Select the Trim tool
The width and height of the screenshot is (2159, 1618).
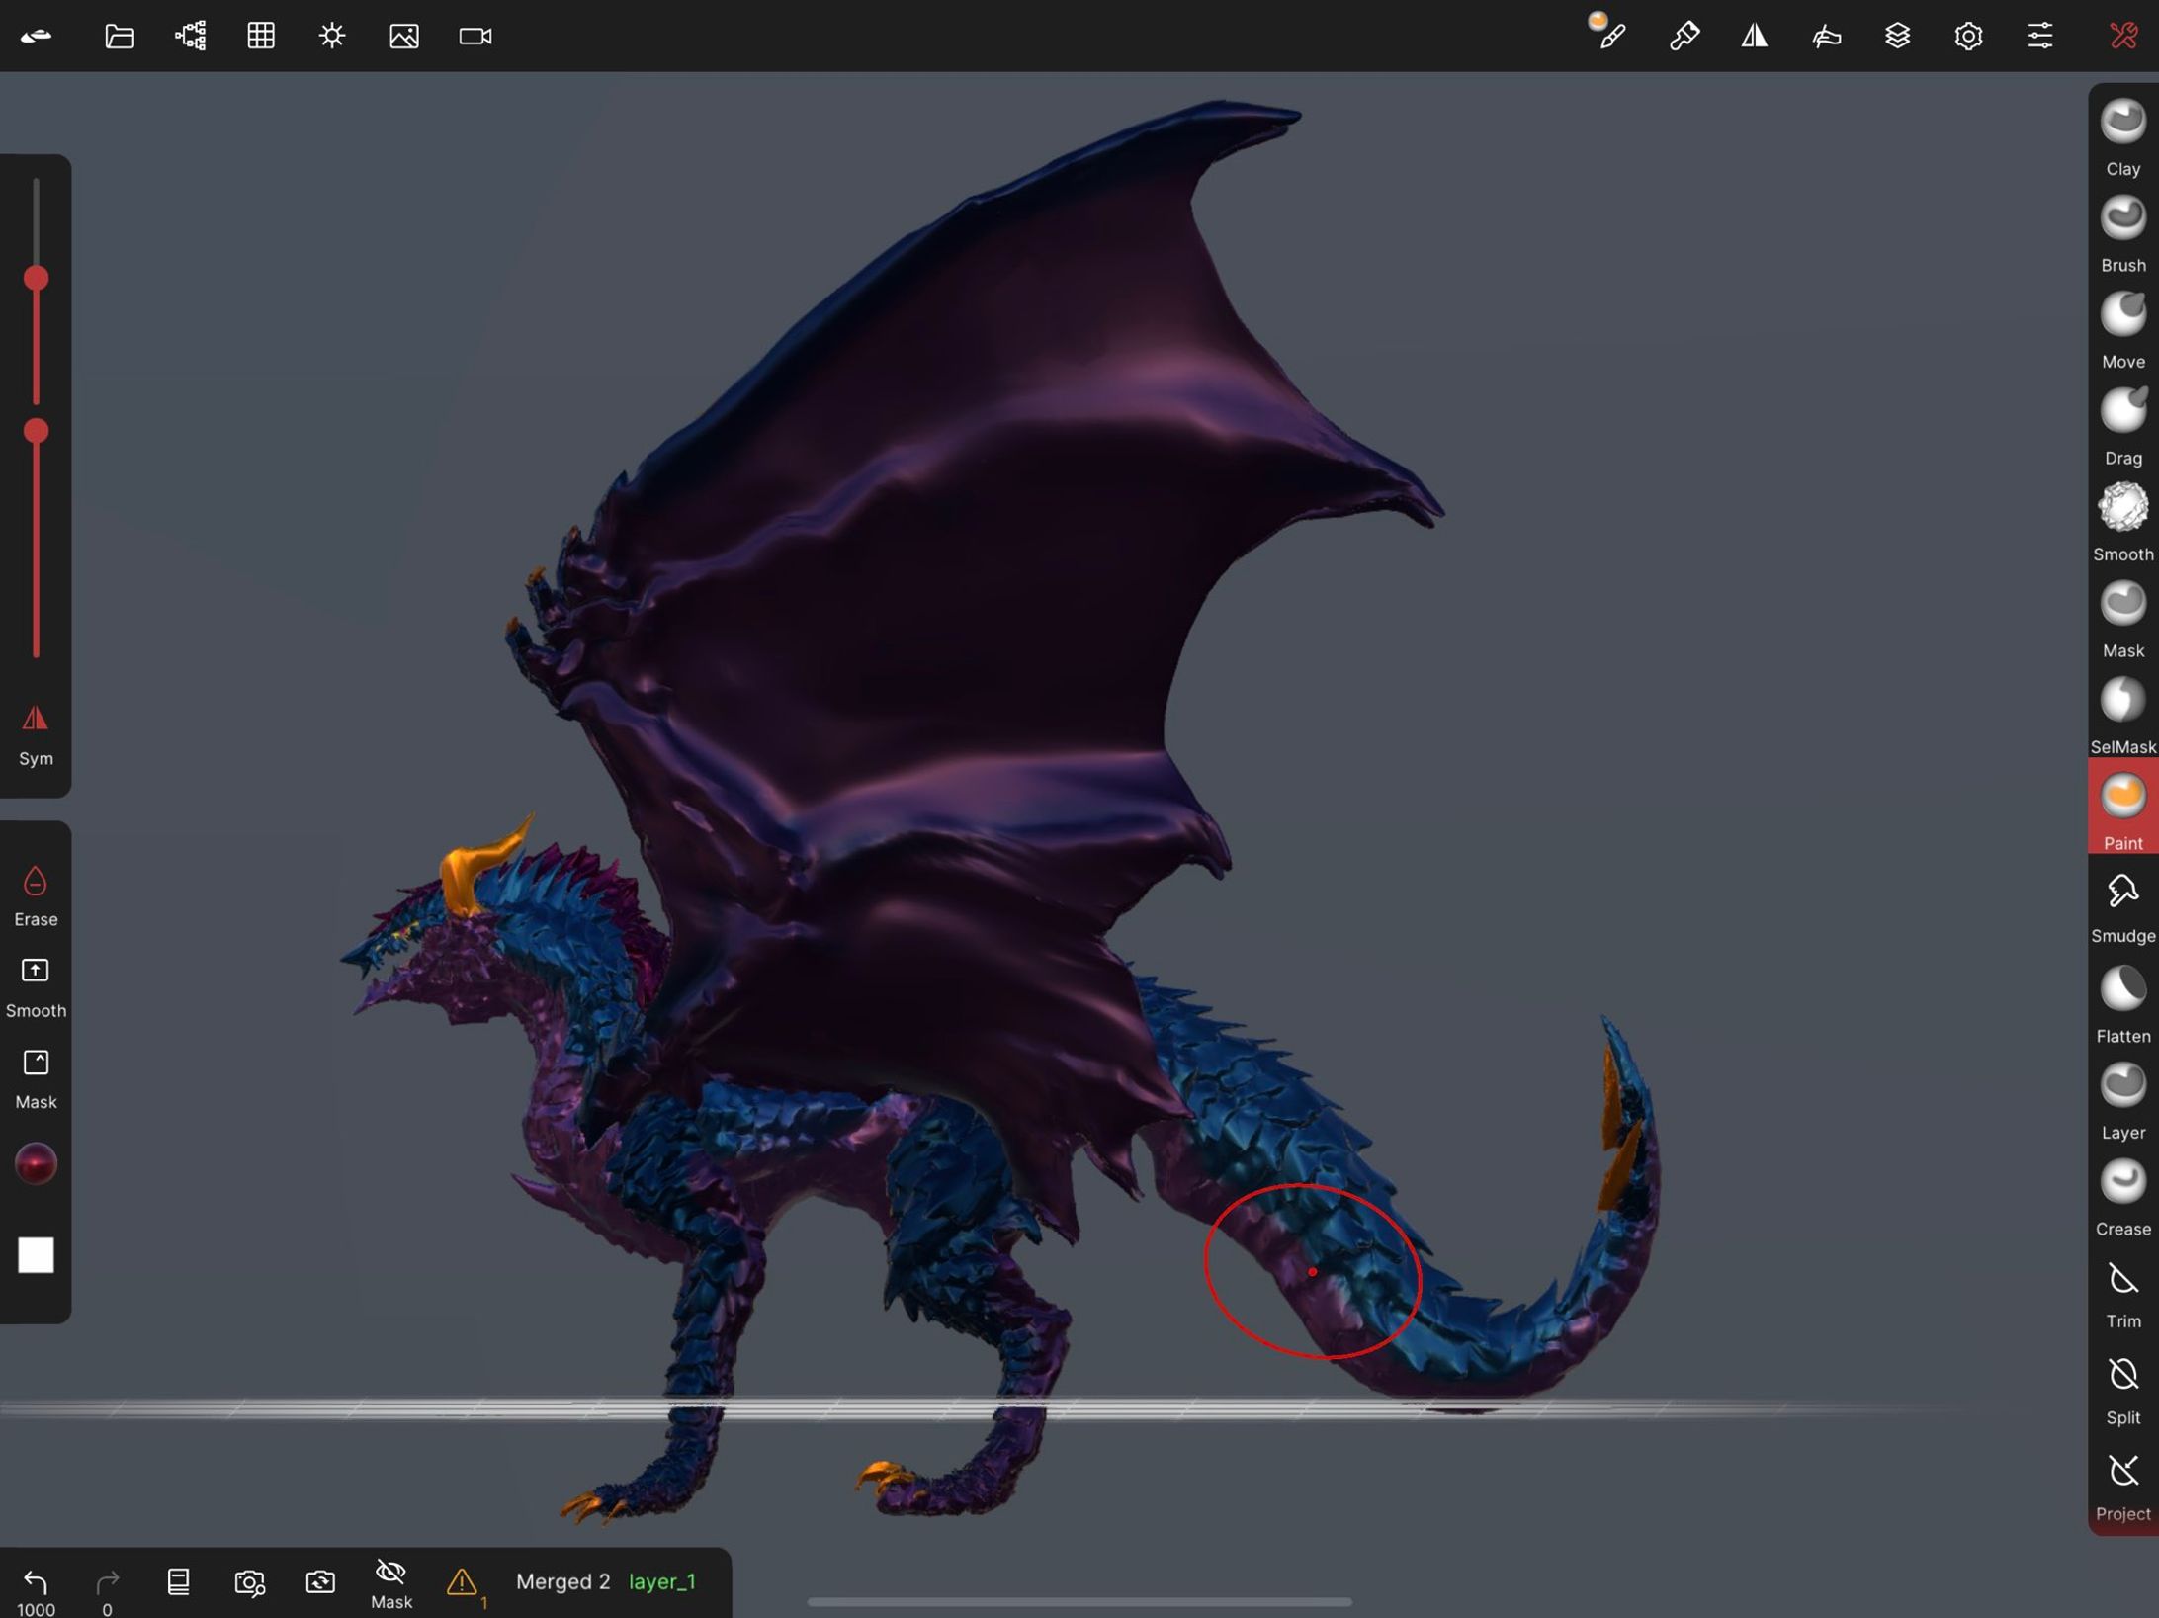2122,1279
